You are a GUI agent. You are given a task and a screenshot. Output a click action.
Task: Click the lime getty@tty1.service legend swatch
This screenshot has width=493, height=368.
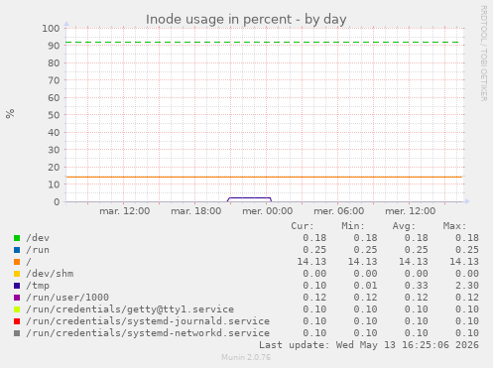pos(17,309)
